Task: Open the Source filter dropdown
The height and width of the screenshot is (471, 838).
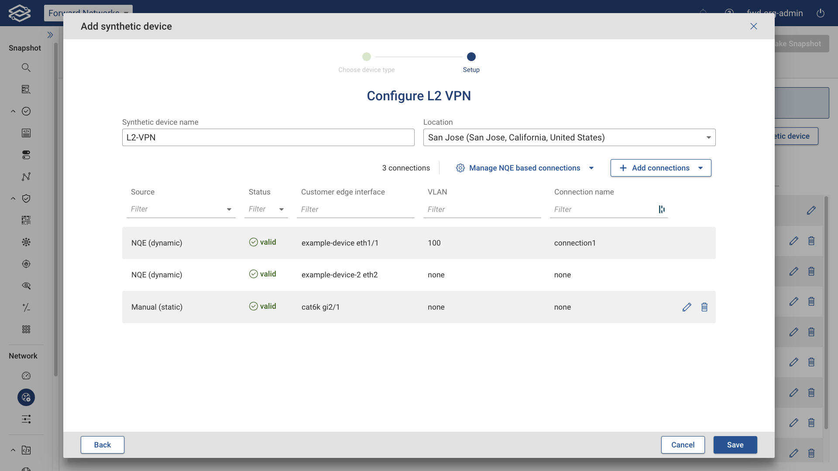Action: coord(229,209)
